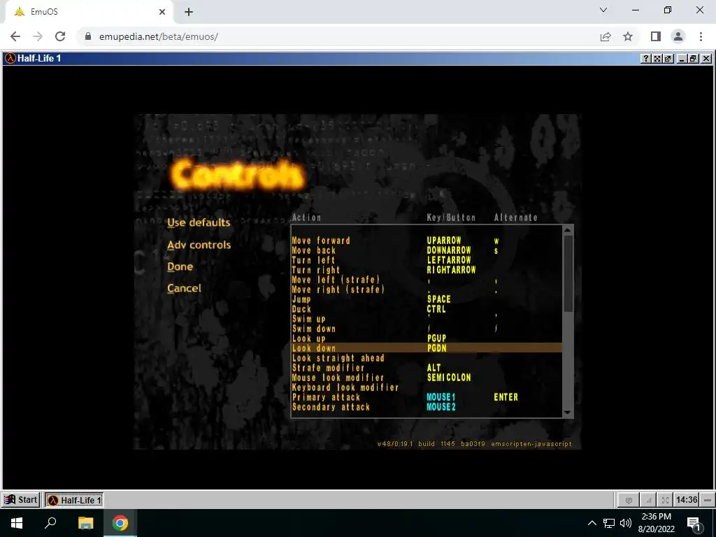Click Cancel in Controls menu

pos(184,288)
